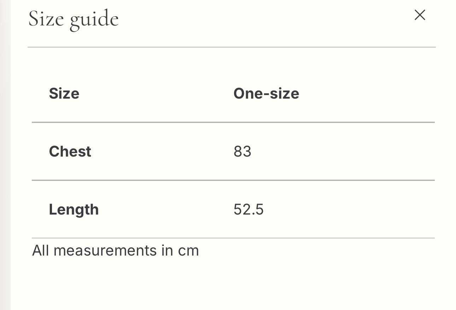Click the word "measurements" in the footer note
Screen dimensions: 456x310
(105, 251)
